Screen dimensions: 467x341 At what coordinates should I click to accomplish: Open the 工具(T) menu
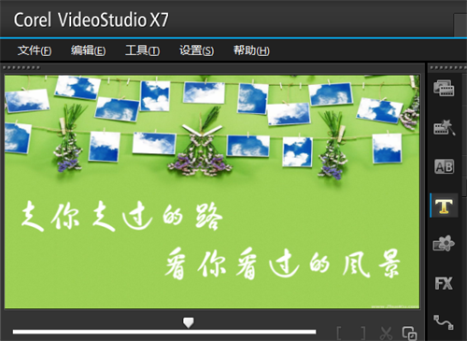(x=142, y=50)
